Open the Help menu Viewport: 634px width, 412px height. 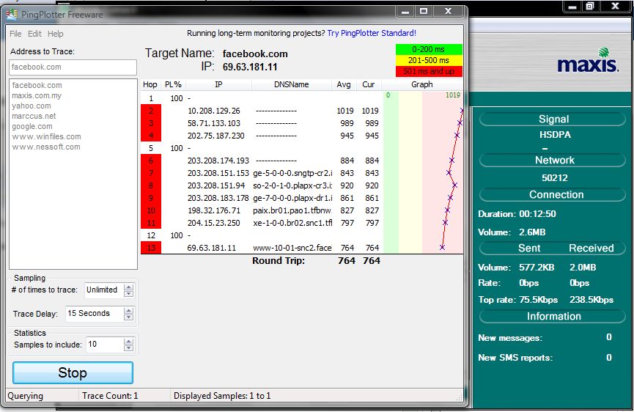tap(56, 34)
